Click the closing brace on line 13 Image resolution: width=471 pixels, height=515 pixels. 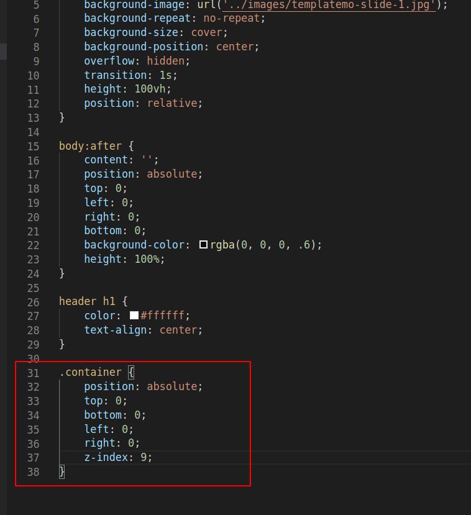(x=62, y=117)
